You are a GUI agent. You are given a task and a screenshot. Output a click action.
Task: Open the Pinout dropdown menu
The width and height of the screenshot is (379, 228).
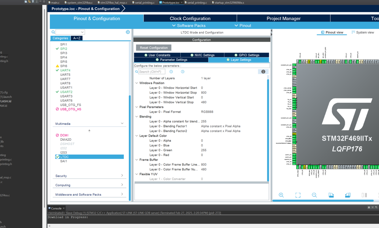(243, 25)
